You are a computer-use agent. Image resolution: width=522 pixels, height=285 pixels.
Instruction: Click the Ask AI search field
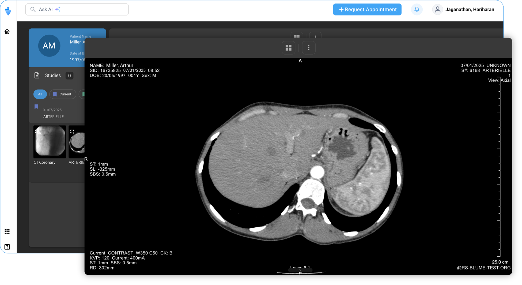coord(77,10)
